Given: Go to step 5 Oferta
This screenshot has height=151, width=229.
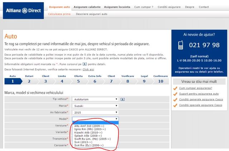Looking at the screenshot, I should click(78, 81).
